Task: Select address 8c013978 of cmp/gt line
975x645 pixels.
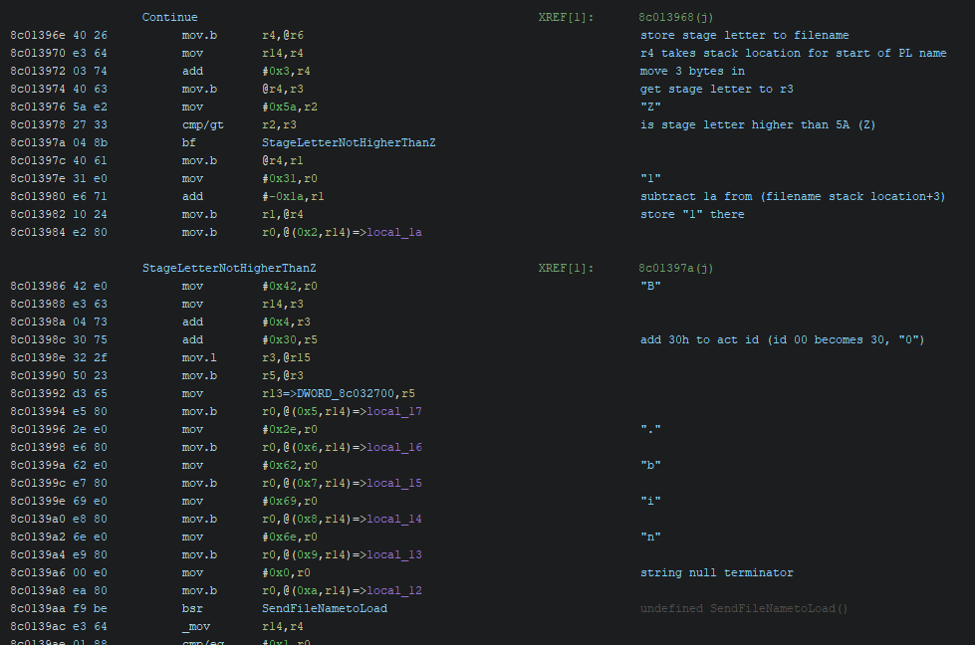Action: coord(37,124)
